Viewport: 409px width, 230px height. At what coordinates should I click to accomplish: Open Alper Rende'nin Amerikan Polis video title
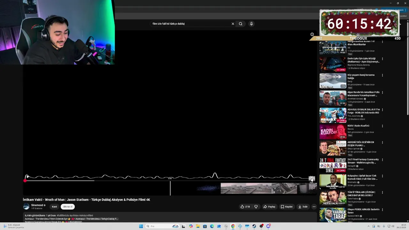coord(364,94)
